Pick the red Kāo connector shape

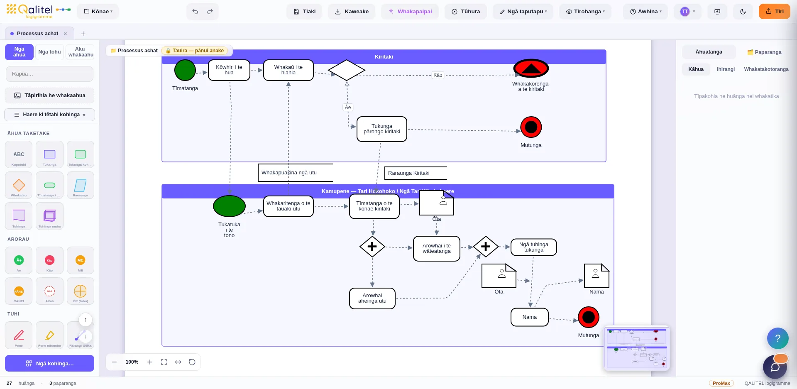pyautogui.click(x=49, y=260)
